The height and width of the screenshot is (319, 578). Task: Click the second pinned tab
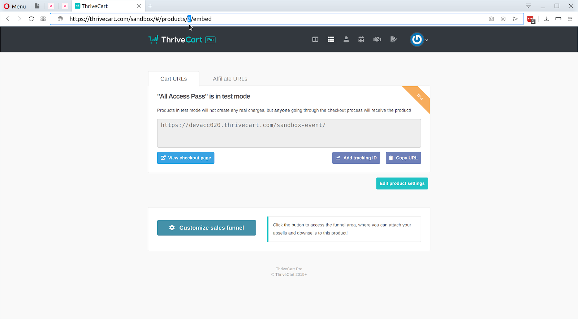51,6
